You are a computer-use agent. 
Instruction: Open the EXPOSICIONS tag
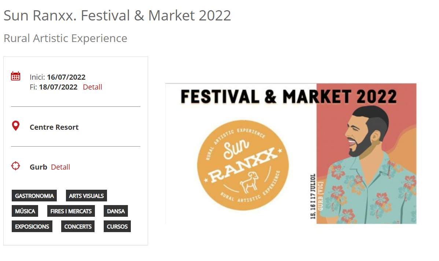(x=32, y=227)
